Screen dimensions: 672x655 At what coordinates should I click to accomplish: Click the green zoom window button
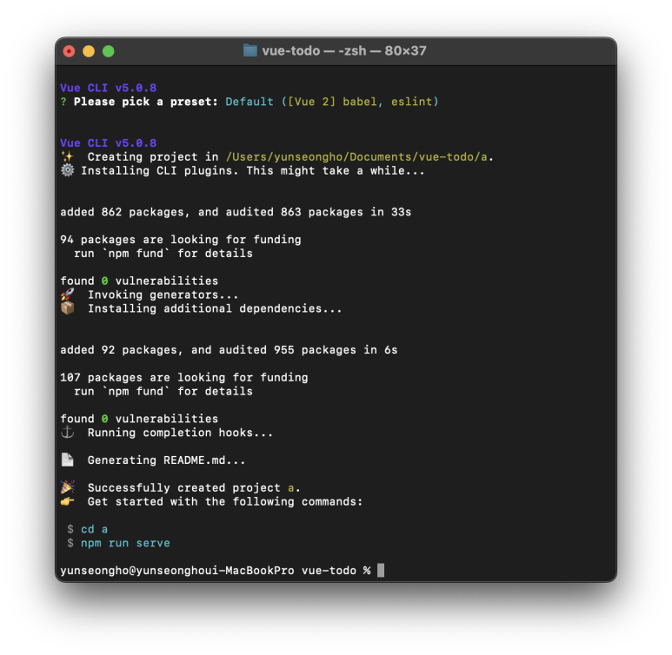(109, 51)
